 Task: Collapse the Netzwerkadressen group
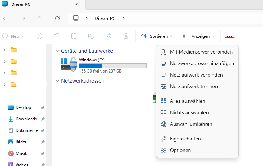point(57,81)
